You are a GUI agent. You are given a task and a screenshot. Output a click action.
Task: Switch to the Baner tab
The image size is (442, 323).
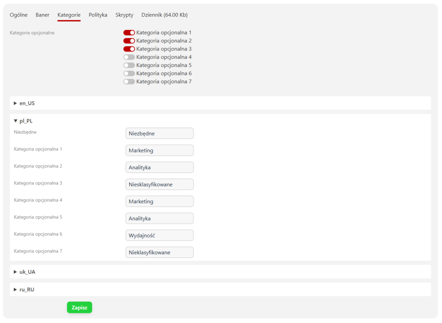pos(42,15)
